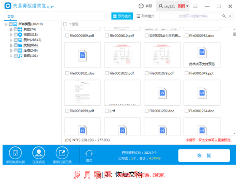Click the 图片 picture category icon
Screen dimensions: 237x179
[x=20, y=40]
